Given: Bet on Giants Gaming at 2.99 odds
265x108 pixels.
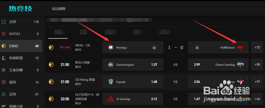Looking at the screenshot, I should pyautogui.click(x=218, y=64).
